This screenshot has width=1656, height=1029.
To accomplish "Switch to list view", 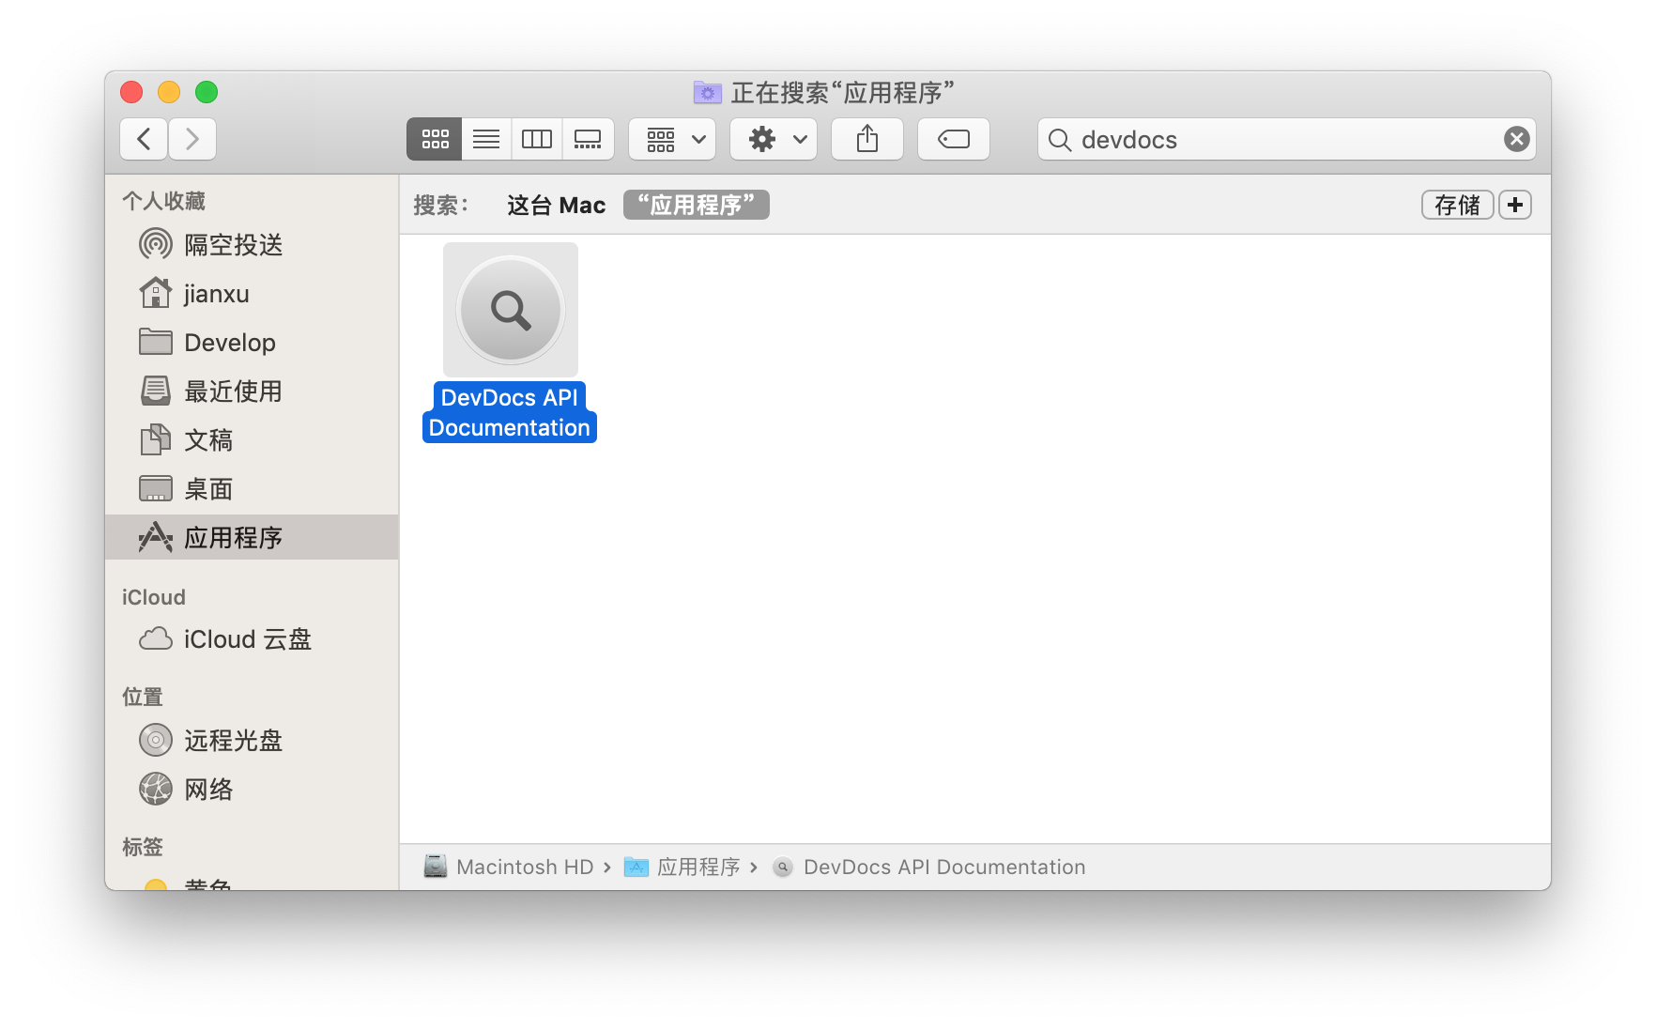I will point(486,139).
